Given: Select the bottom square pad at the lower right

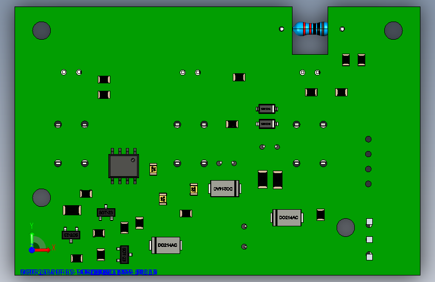Looking at the screenshot, I should coord(369,256).
